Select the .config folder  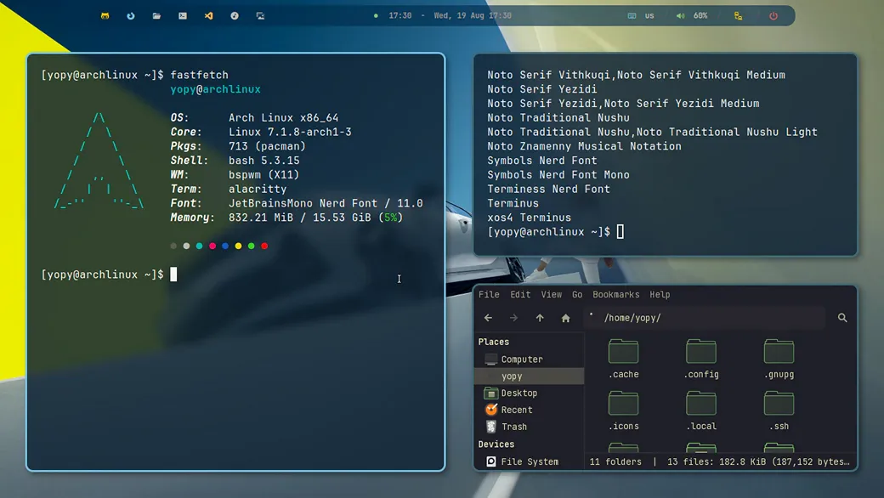[701, 359]
